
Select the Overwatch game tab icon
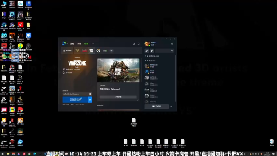[98, 51]
